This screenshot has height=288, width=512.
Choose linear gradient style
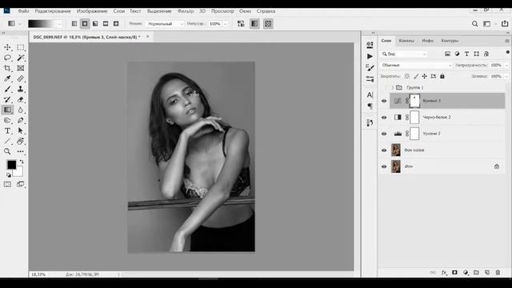click(74, 24)
